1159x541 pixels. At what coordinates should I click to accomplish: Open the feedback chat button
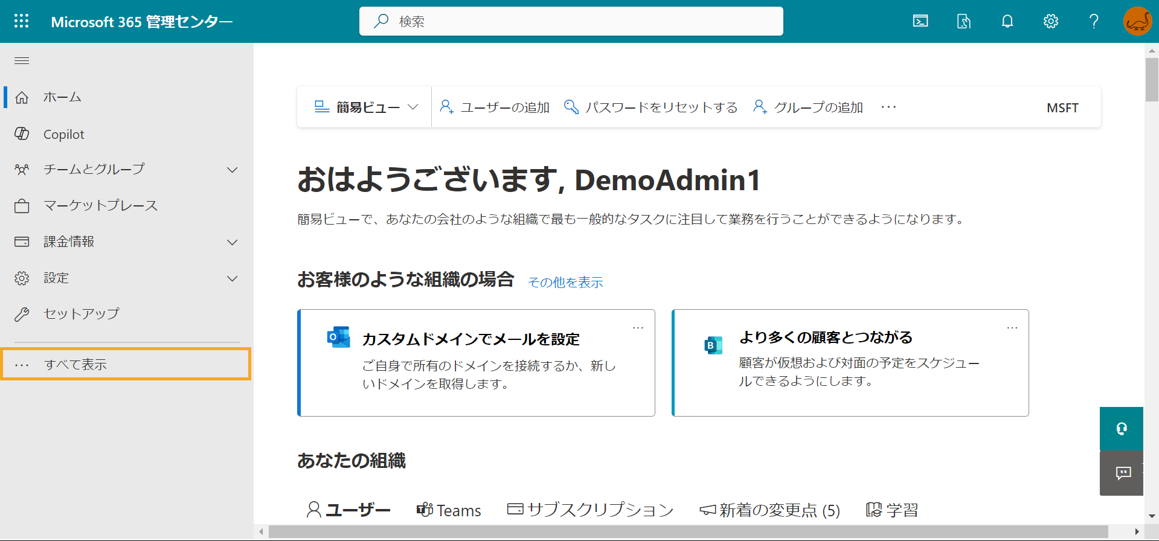tap(1122, 473)
